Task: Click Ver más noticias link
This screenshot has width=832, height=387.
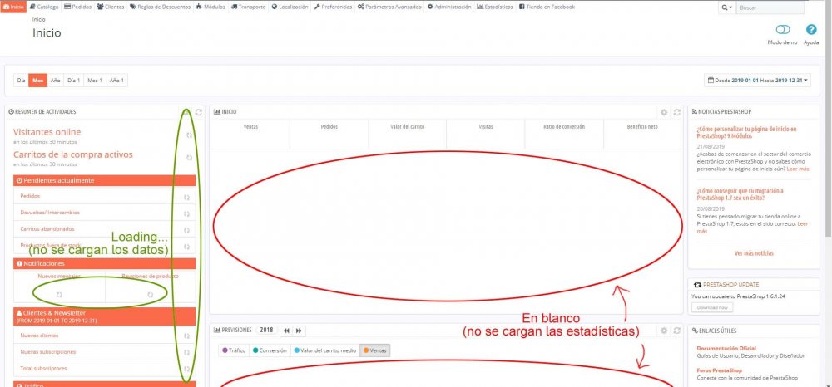Action: 754,253
